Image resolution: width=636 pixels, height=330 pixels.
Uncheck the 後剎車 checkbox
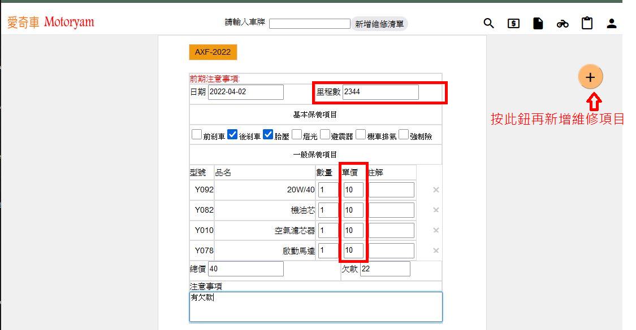[232, 135]
